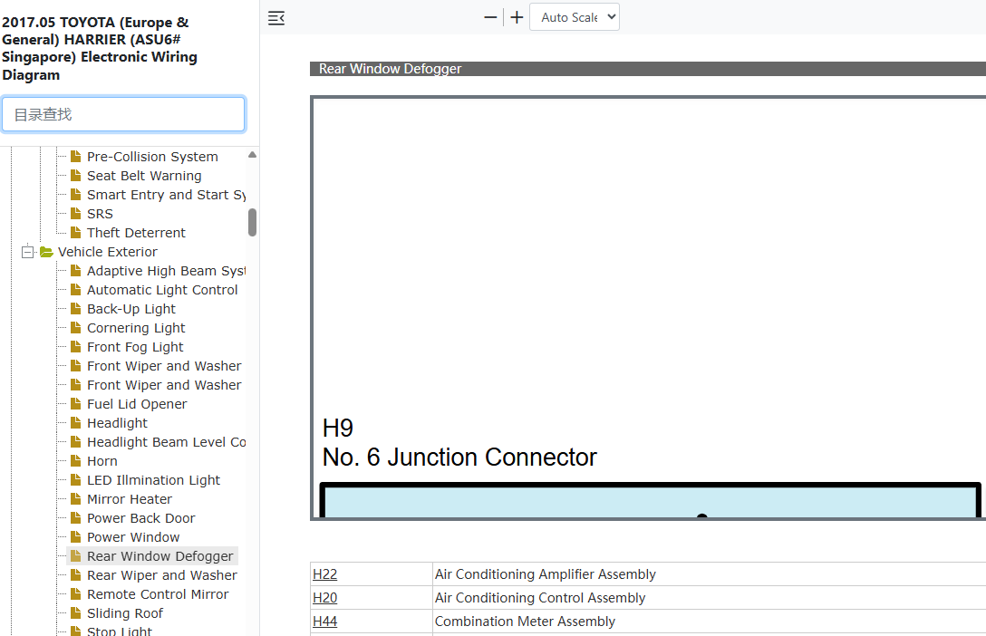This screenshot has width=986, height=636.
Task: Click the tree scrollbar up arrow
Action: [252, 155]
